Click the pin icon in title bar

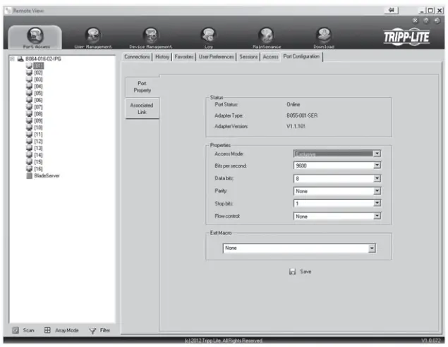[392, 11]
